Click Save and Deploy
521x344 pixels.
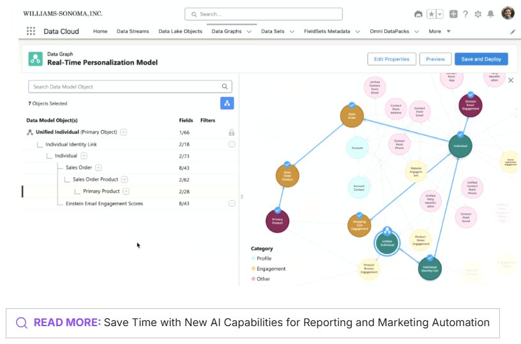point(481,59)
